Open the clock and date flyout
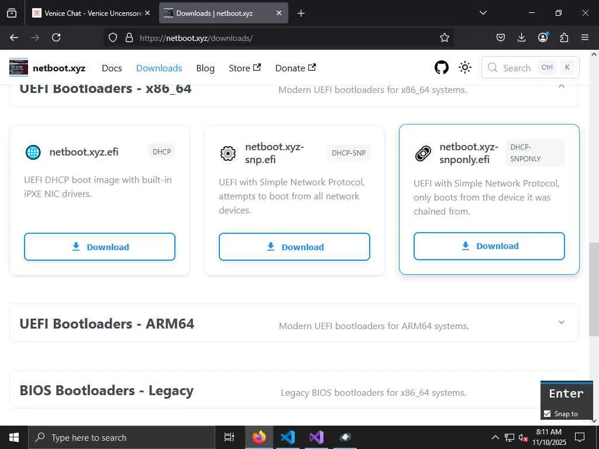This screenshot has width=599, height=449. click(x=549, y=437)
